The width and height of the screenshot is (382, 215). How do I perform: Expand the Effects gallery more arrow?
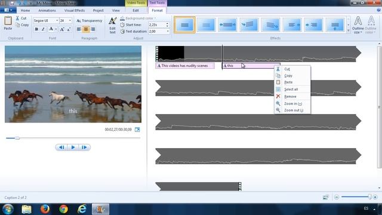point(348,30)
